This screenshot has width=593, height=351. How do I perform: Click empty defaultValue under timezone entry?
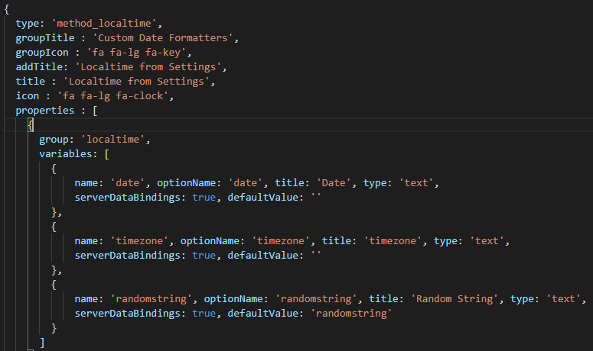coord(316,256)
